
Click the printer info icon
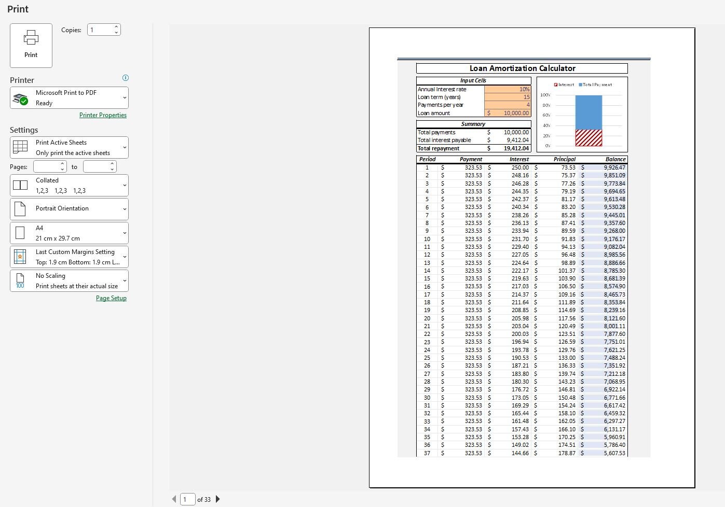click(125, 77)
